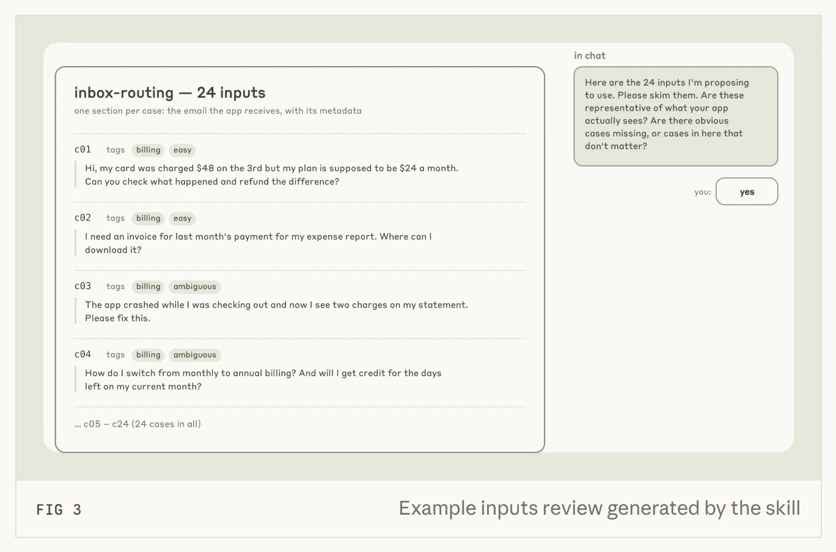836x552 pixels.
Task: Select the billing tag on case c04
Action: point(148,355)
